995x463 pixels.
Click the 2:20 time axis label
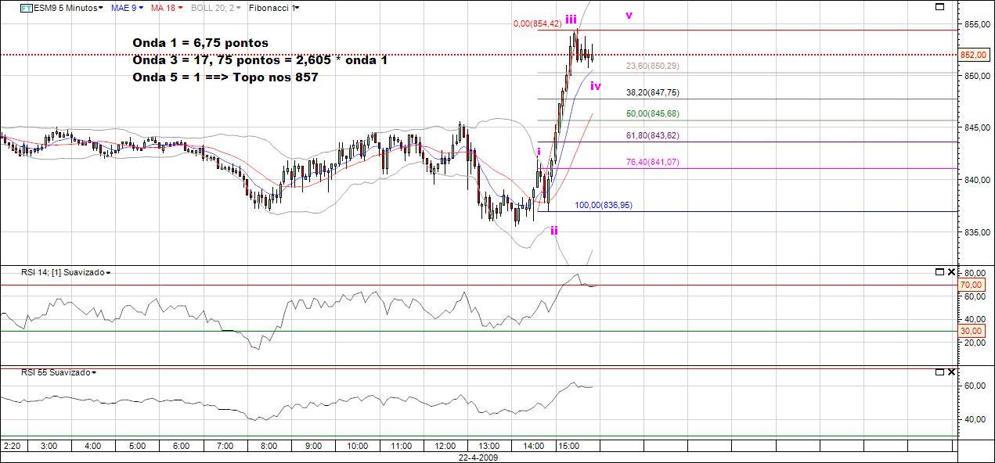click(x=13, y=446)
